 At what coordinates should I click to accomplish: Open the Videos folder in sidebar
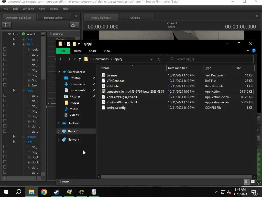tap(74, 115)
